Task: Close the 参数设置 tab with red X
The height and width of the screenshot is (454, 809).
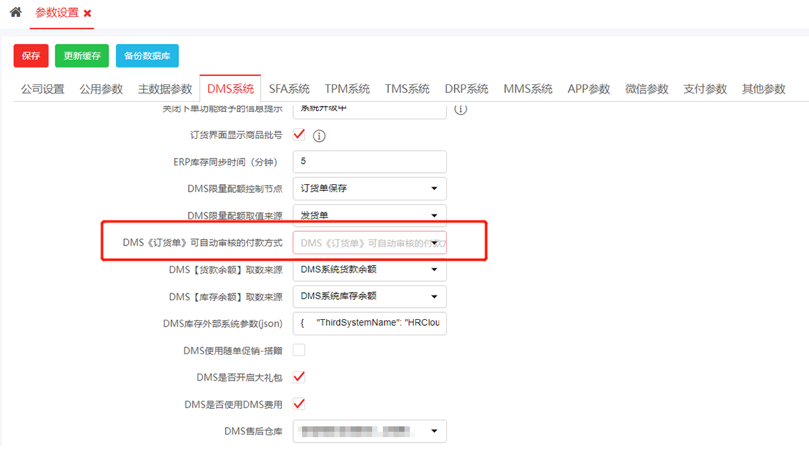Action: coord(88,13)
